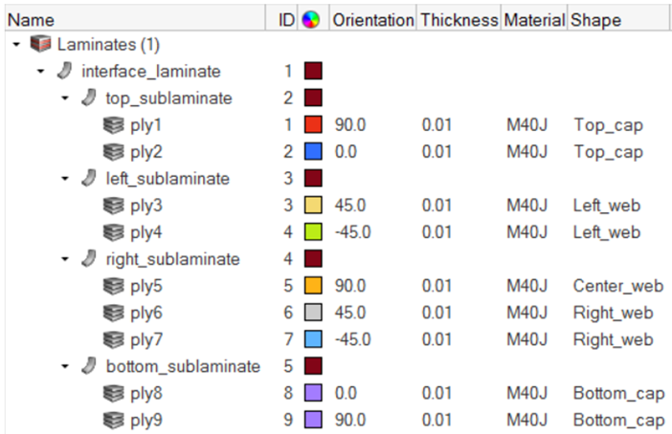The width and height of the screenshot is (672, 434).
Task: Open ply3's pale yellow color swatch
Action: 313,206
